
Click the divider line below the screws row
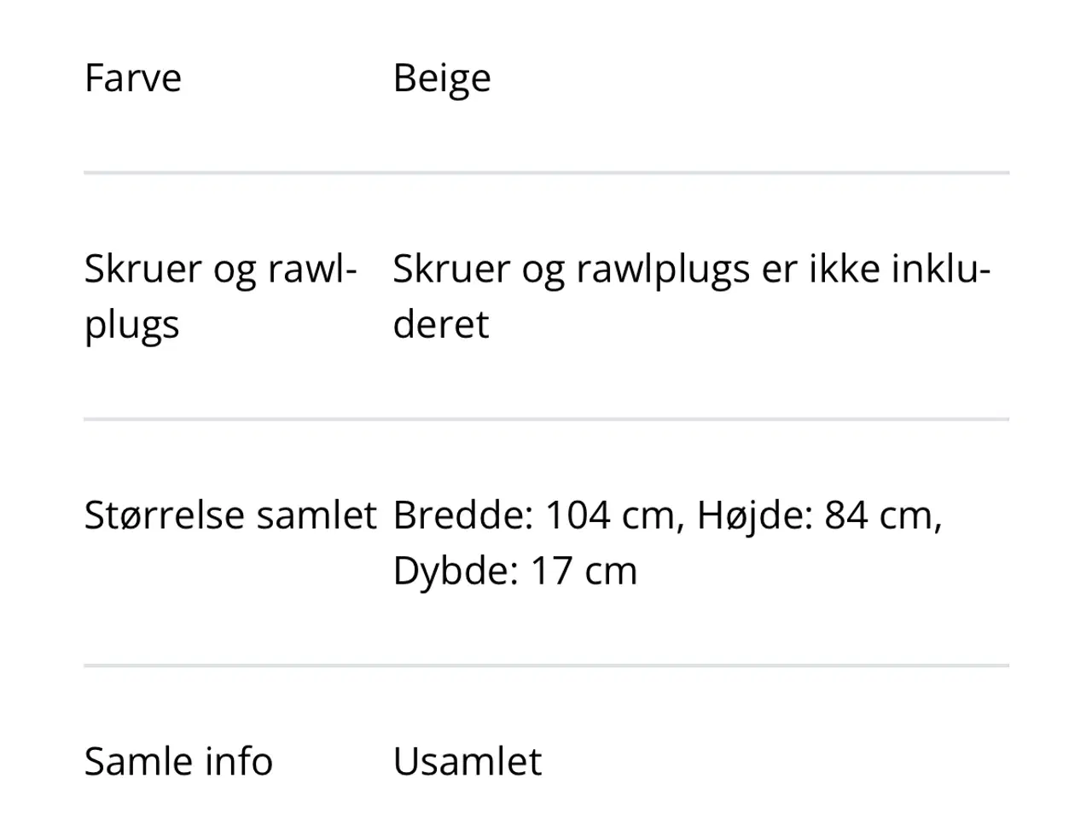pos(546,419)
